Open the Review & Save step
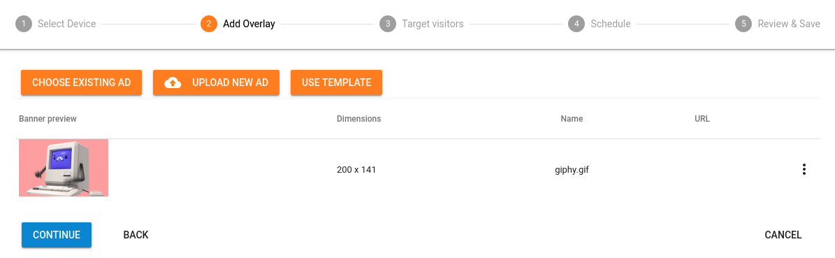The image size is (835, 258). 789,24
